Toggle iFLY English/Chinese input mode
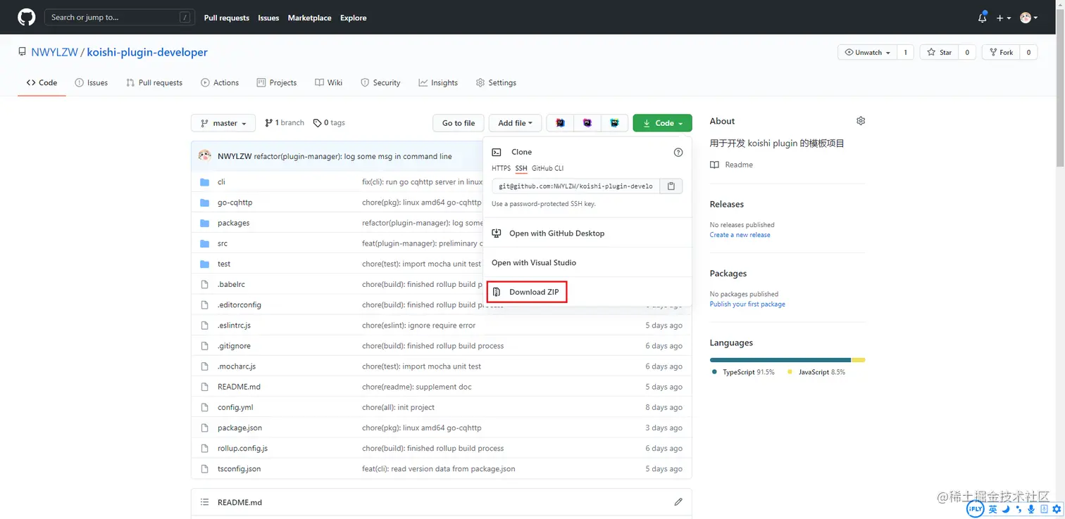This screenshot has width=1065, height=519. (992, 509)
